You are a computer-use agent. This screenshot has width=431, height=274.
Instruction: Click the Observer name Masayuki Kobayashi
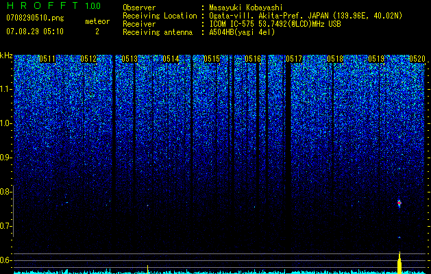pos(246,8)
